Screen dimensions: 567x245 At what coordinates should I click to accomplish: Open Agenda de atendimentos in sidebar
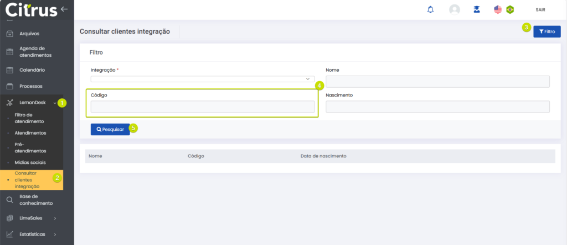(x=35, y=52)
